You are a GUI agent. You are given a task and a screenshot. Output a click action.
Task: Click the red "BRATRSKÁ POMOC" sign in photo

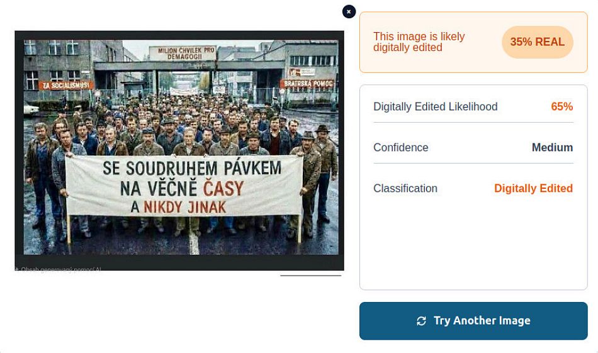(x=307, y=84)
